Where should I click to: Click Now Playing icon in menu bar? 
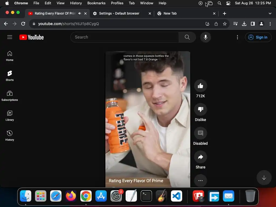coord(200,3)
